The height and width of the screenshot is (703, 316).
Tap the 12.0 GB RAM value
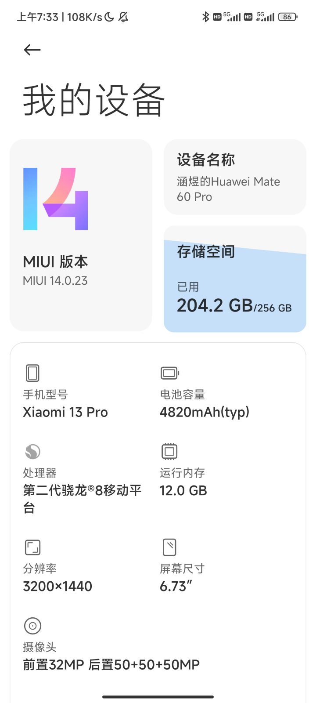[183, 490]
